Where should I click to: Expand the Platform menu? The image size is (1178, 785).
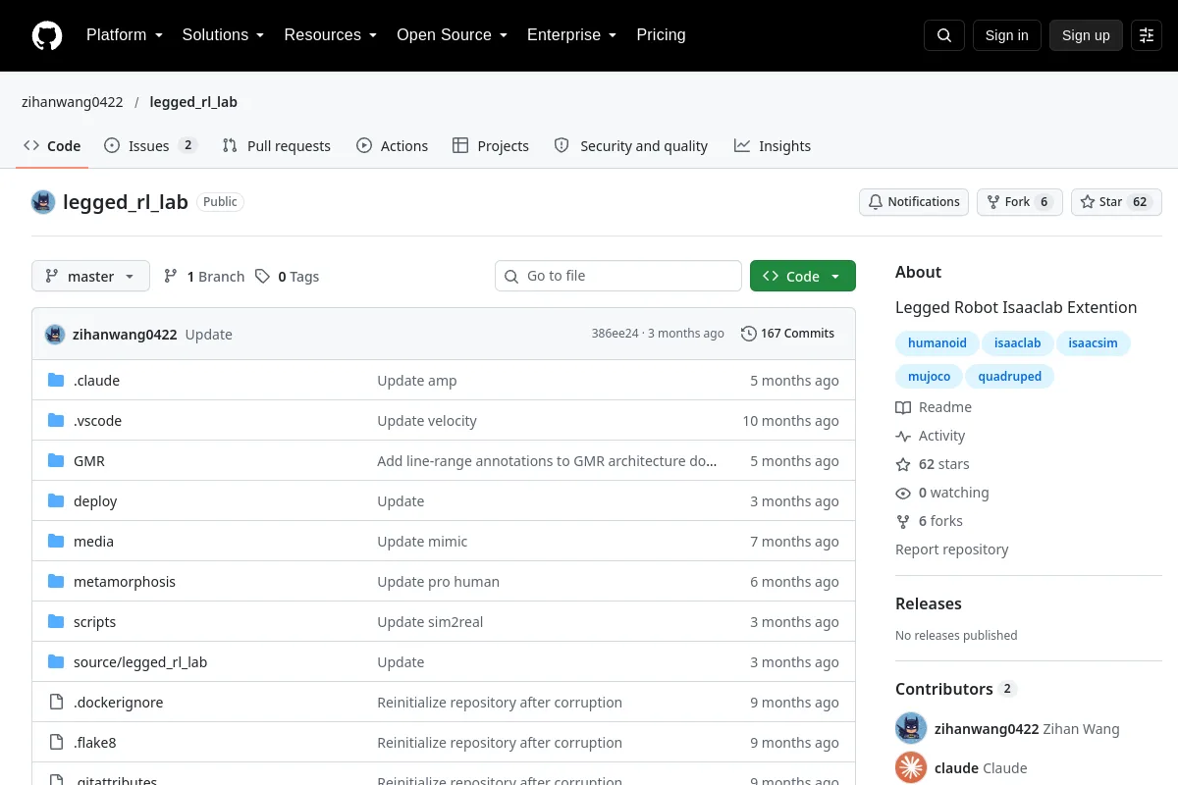(125, 35)
